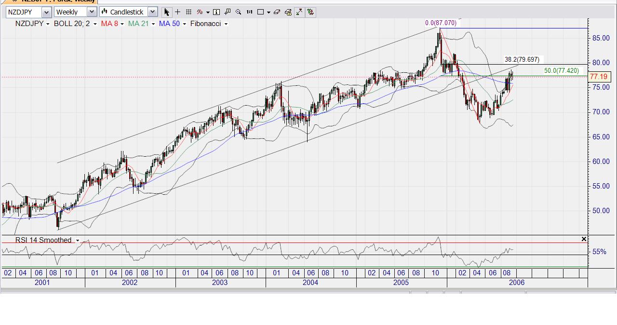Click the 55% RSI scale label

click(x=600, y=252)
